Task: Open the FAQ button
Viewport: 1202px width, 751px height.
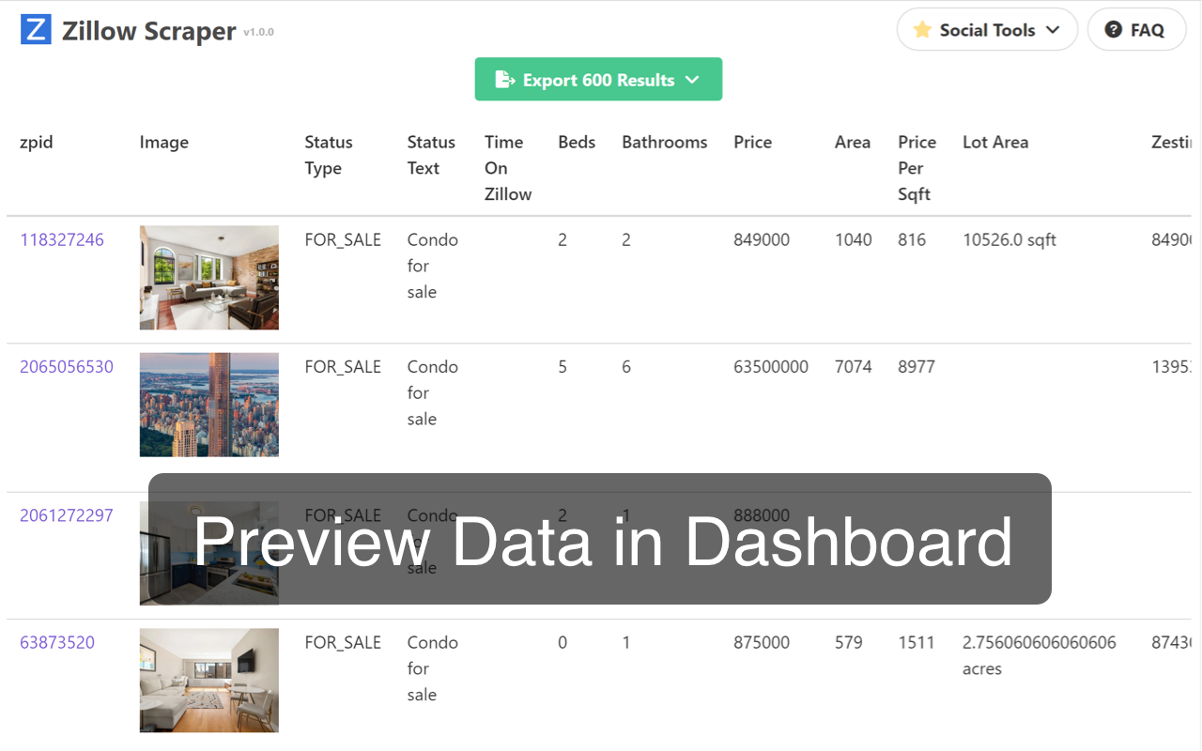Action: point(1136,30)
